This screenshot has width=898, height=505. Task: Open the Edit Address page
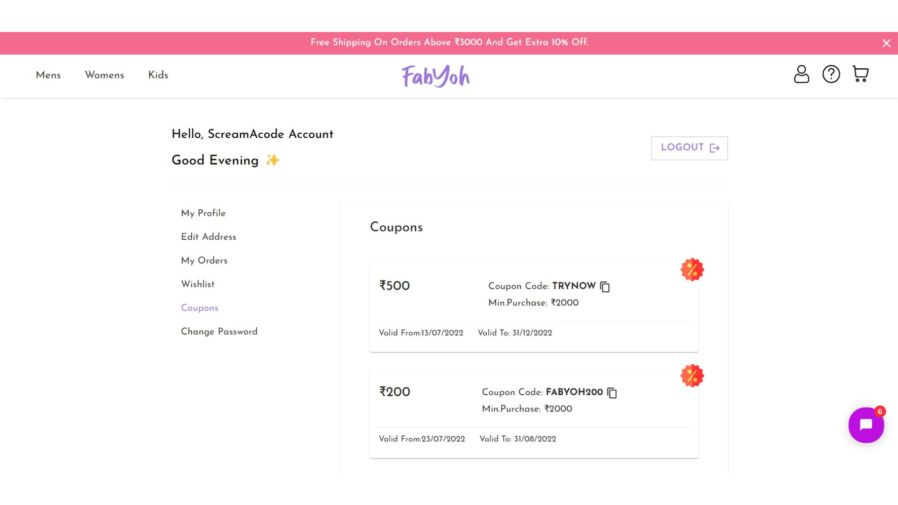coord(209,237)
